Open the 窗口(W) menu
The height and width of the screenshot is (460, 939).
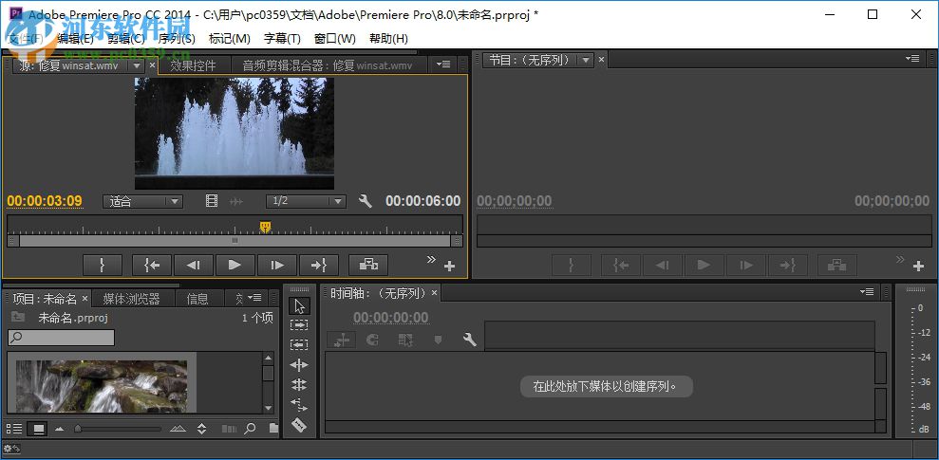pyautogui.click(x=335, y=39)
